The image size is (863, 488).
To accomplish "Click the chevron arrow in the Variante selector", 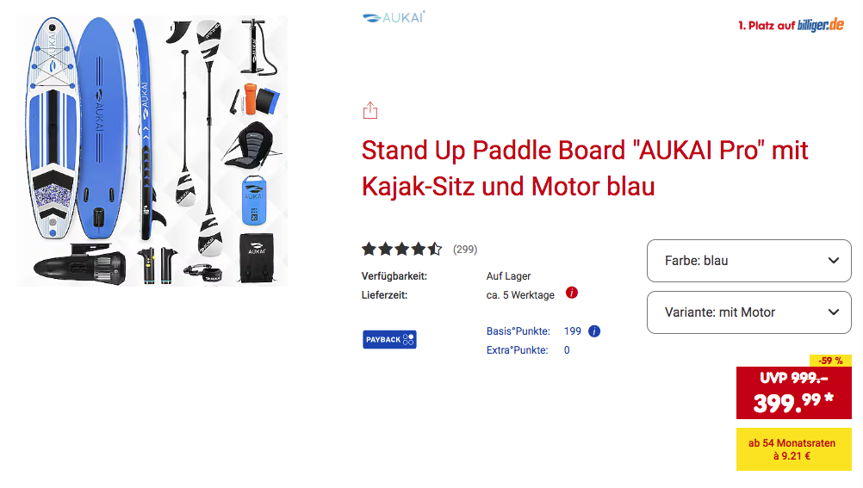I will pos(834,312).
